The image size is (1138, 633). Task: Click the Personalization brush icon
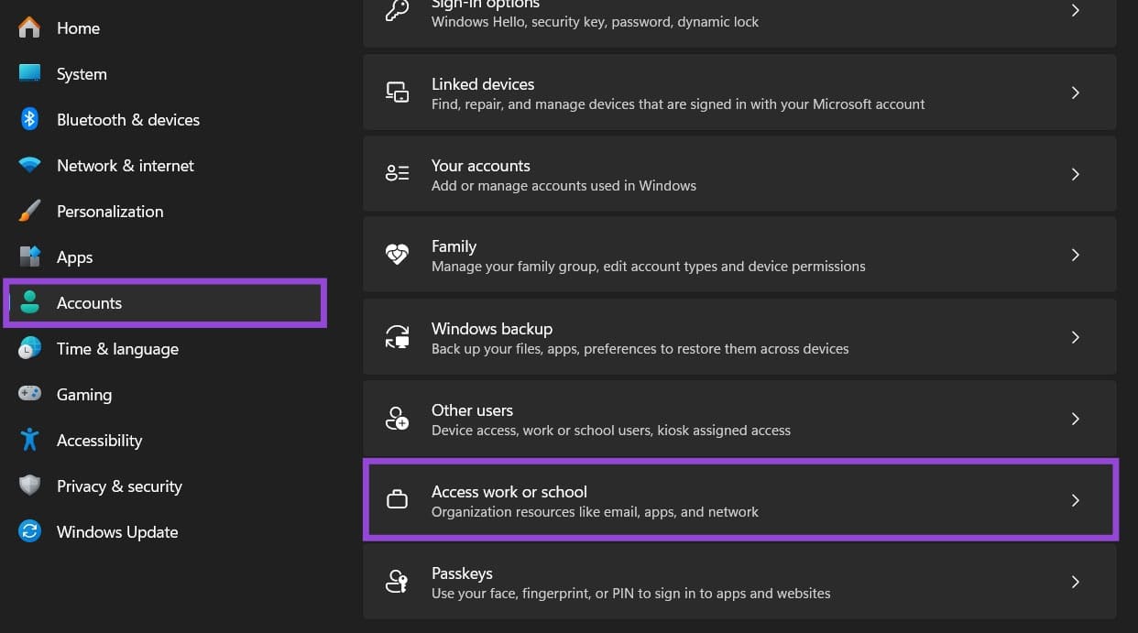(29, 211)
